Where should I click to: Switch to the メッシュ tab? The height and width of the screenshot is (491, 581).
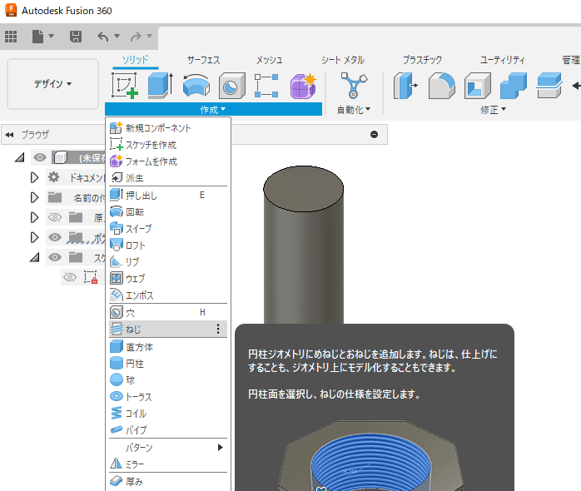click(x=270, y=60)
